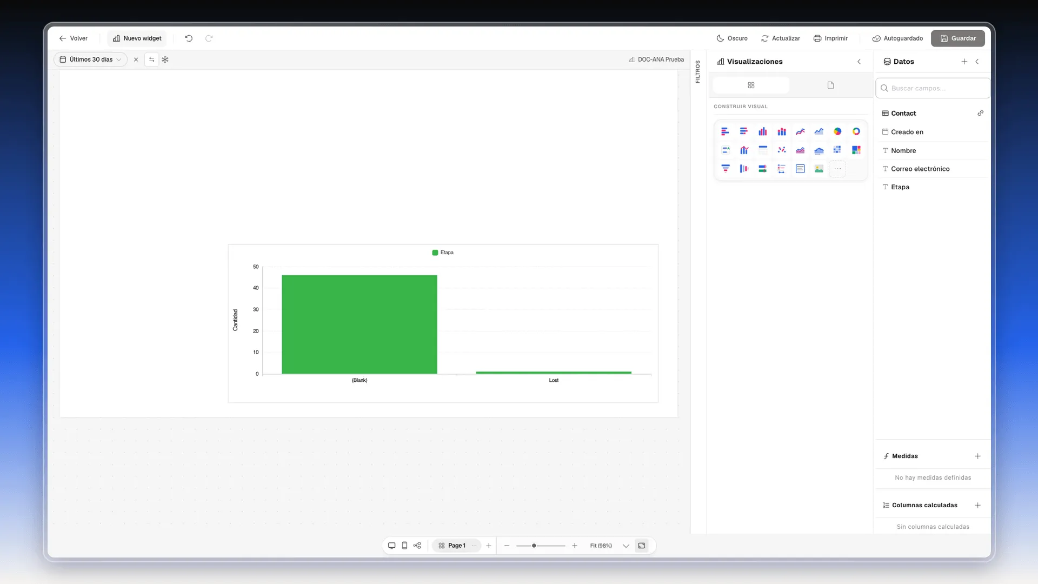The image size is (1038, 584).
Task: Select the horizontal bar chart icon
Action: (x=726, y=131)
